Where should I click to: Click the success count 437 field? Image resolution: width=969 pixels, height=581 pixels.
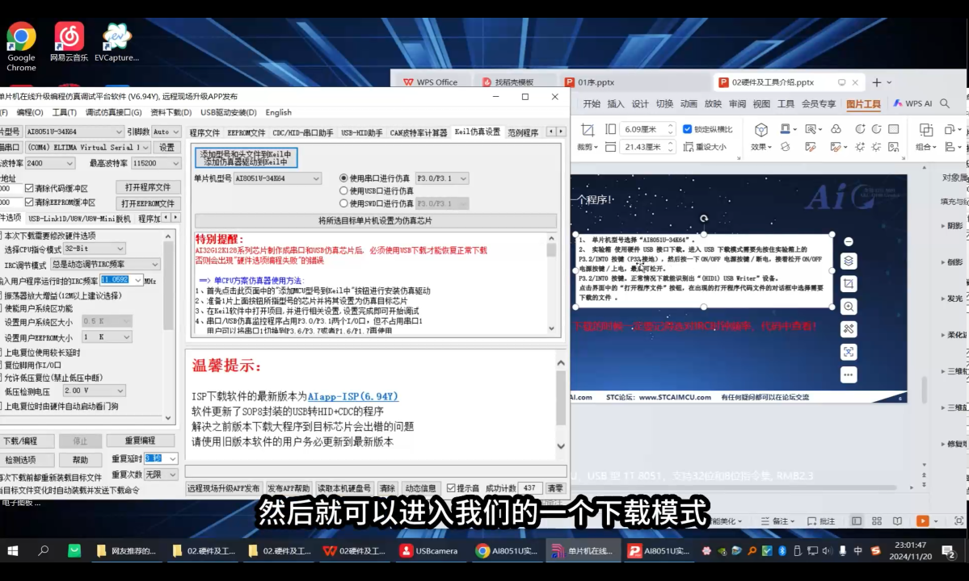coord(529,488)
